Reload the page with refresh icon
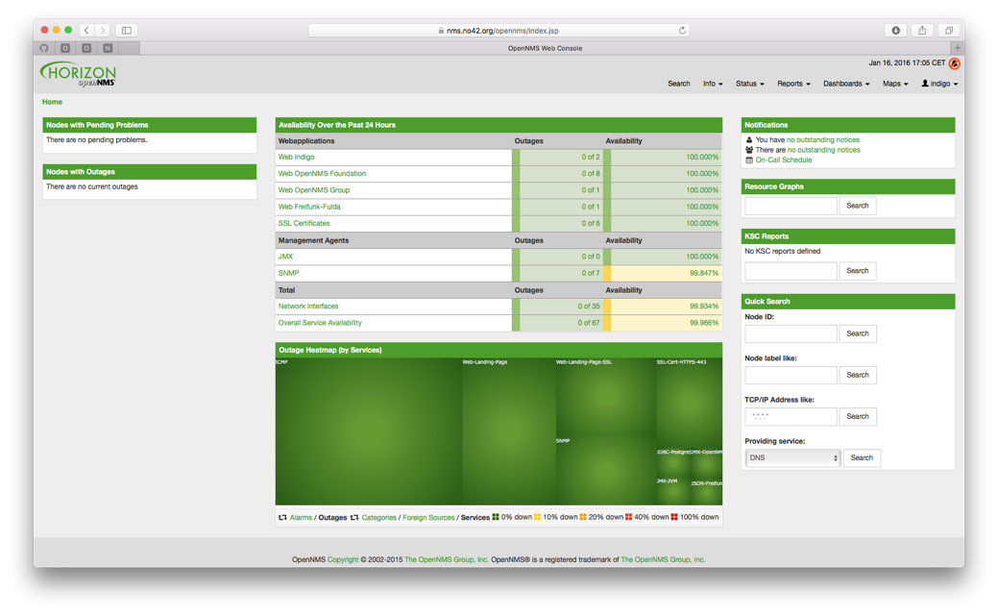This screenshot has height=615, width=998. coord(682,31)
